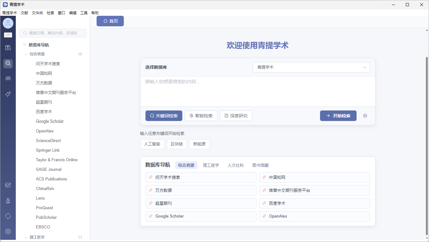Open the writing pen icon in sidebar
Viewport: 429px width, 242px height.
[x=8, y=185]
